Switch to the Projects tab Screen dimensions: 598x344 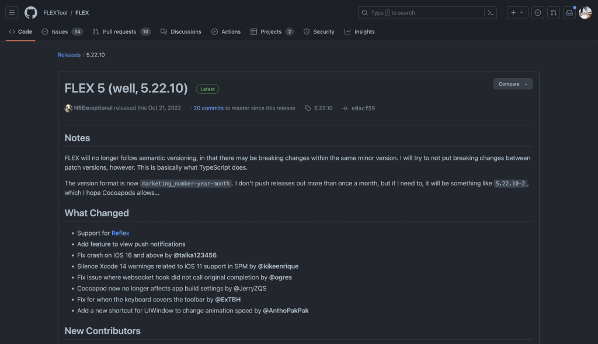[x=272, y=31]
